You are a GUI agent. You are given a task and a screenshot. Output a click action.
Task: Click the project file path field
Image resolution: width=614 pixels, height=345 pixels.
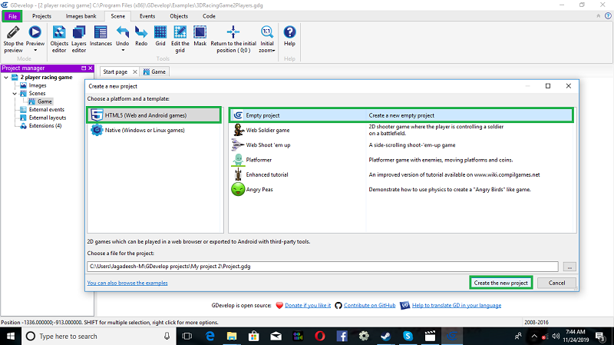(x=322, y=266)
